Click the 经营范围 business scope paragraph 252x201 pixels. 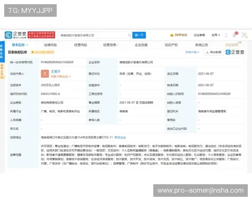pos(141,155)
